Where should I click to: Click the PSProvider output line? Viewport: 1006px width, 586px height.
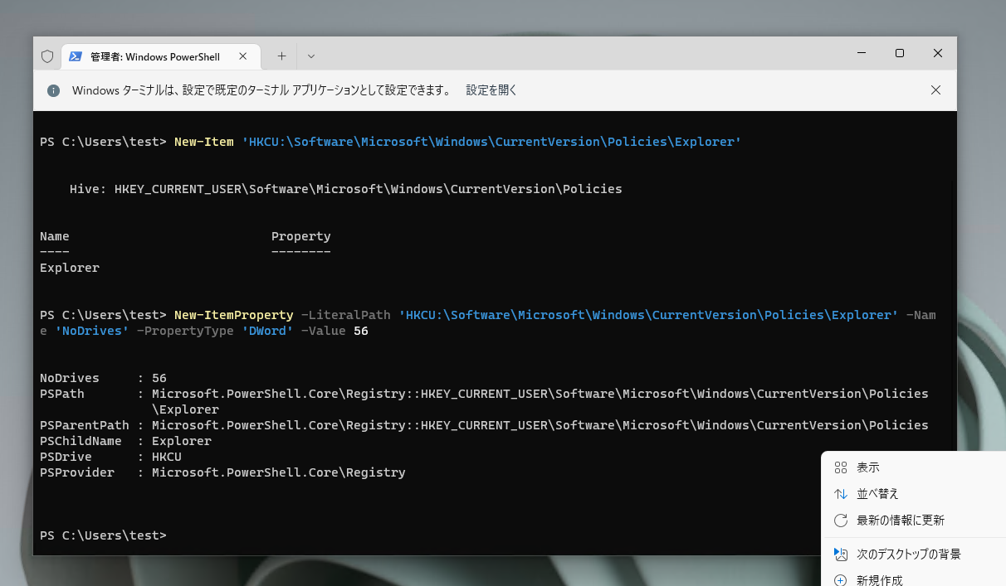[x=222, y=472]
